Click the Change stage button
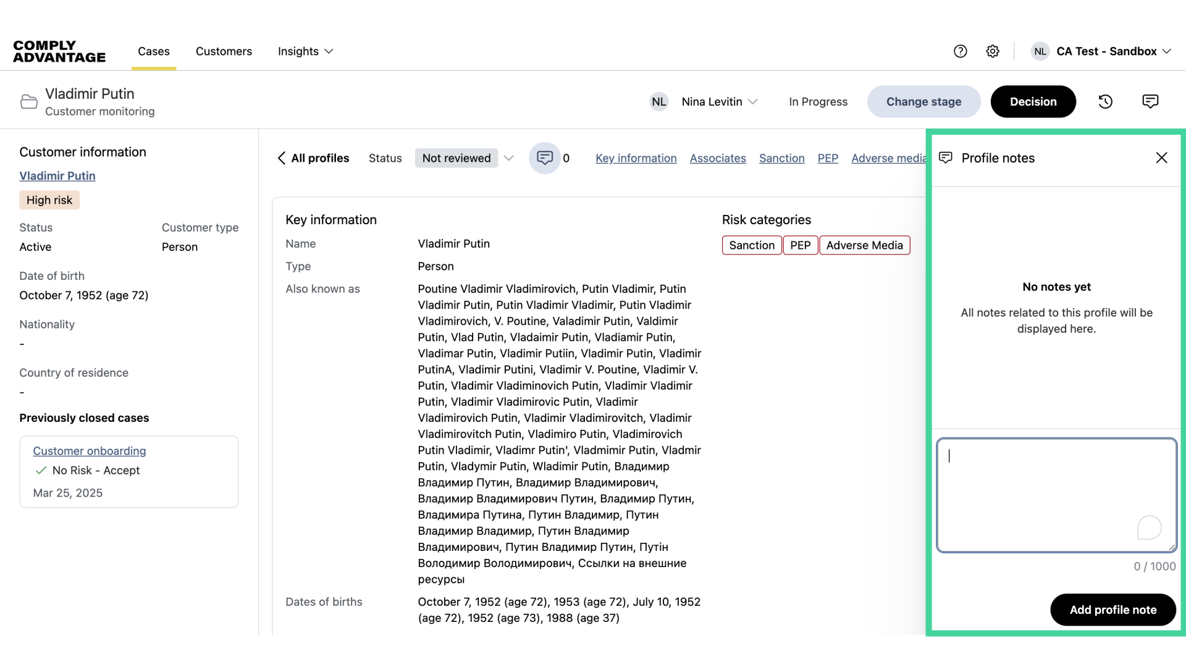This screenshot has width=1186, height=667. click(923, 101)
